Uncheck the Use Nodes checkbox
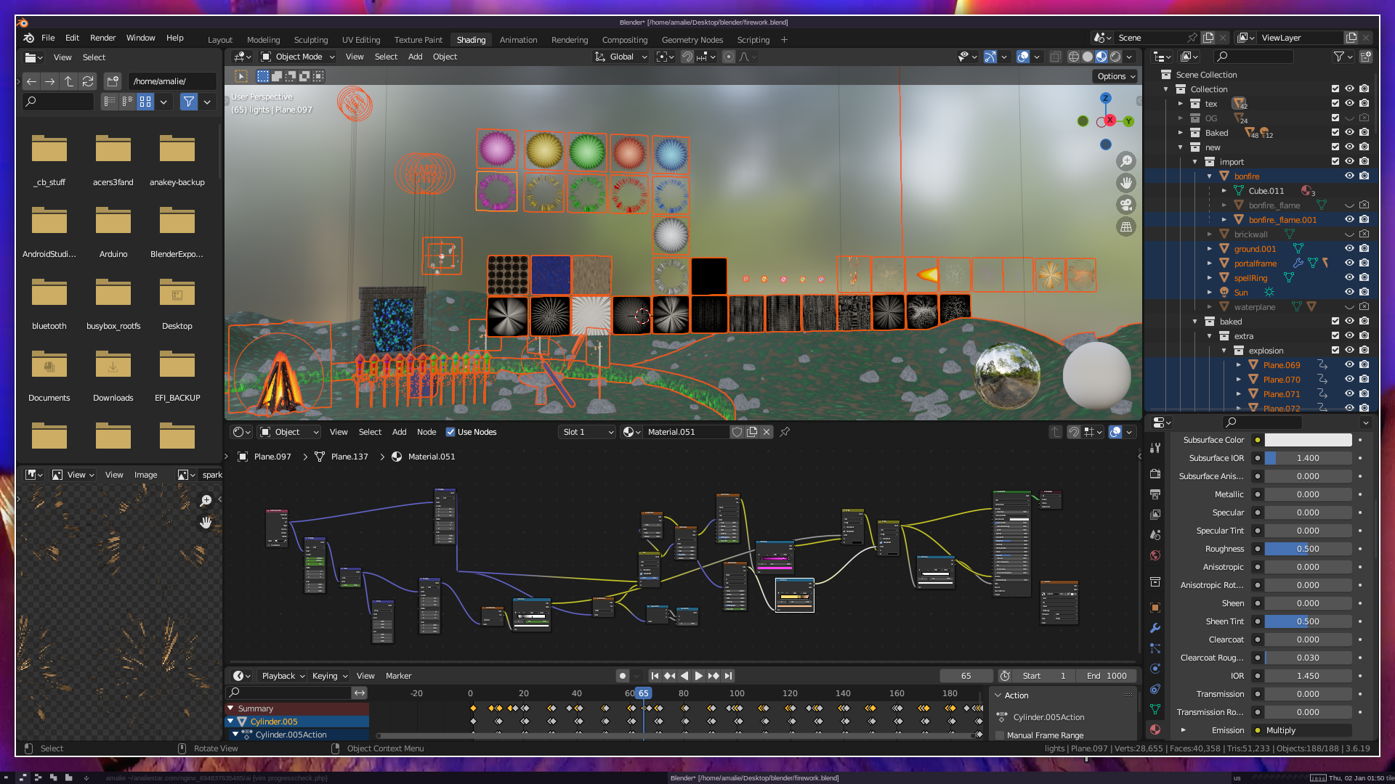Screen dimensions: 1395x784 [x=450, y=432]
